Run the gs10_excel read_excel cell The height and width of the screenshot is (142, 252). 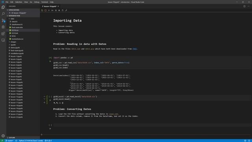[50, 100]
